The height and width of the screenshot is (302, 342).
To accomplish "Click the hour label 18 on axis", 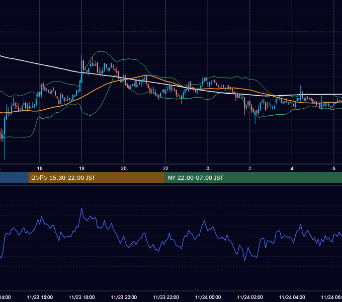I will click(x=82, y=169).
